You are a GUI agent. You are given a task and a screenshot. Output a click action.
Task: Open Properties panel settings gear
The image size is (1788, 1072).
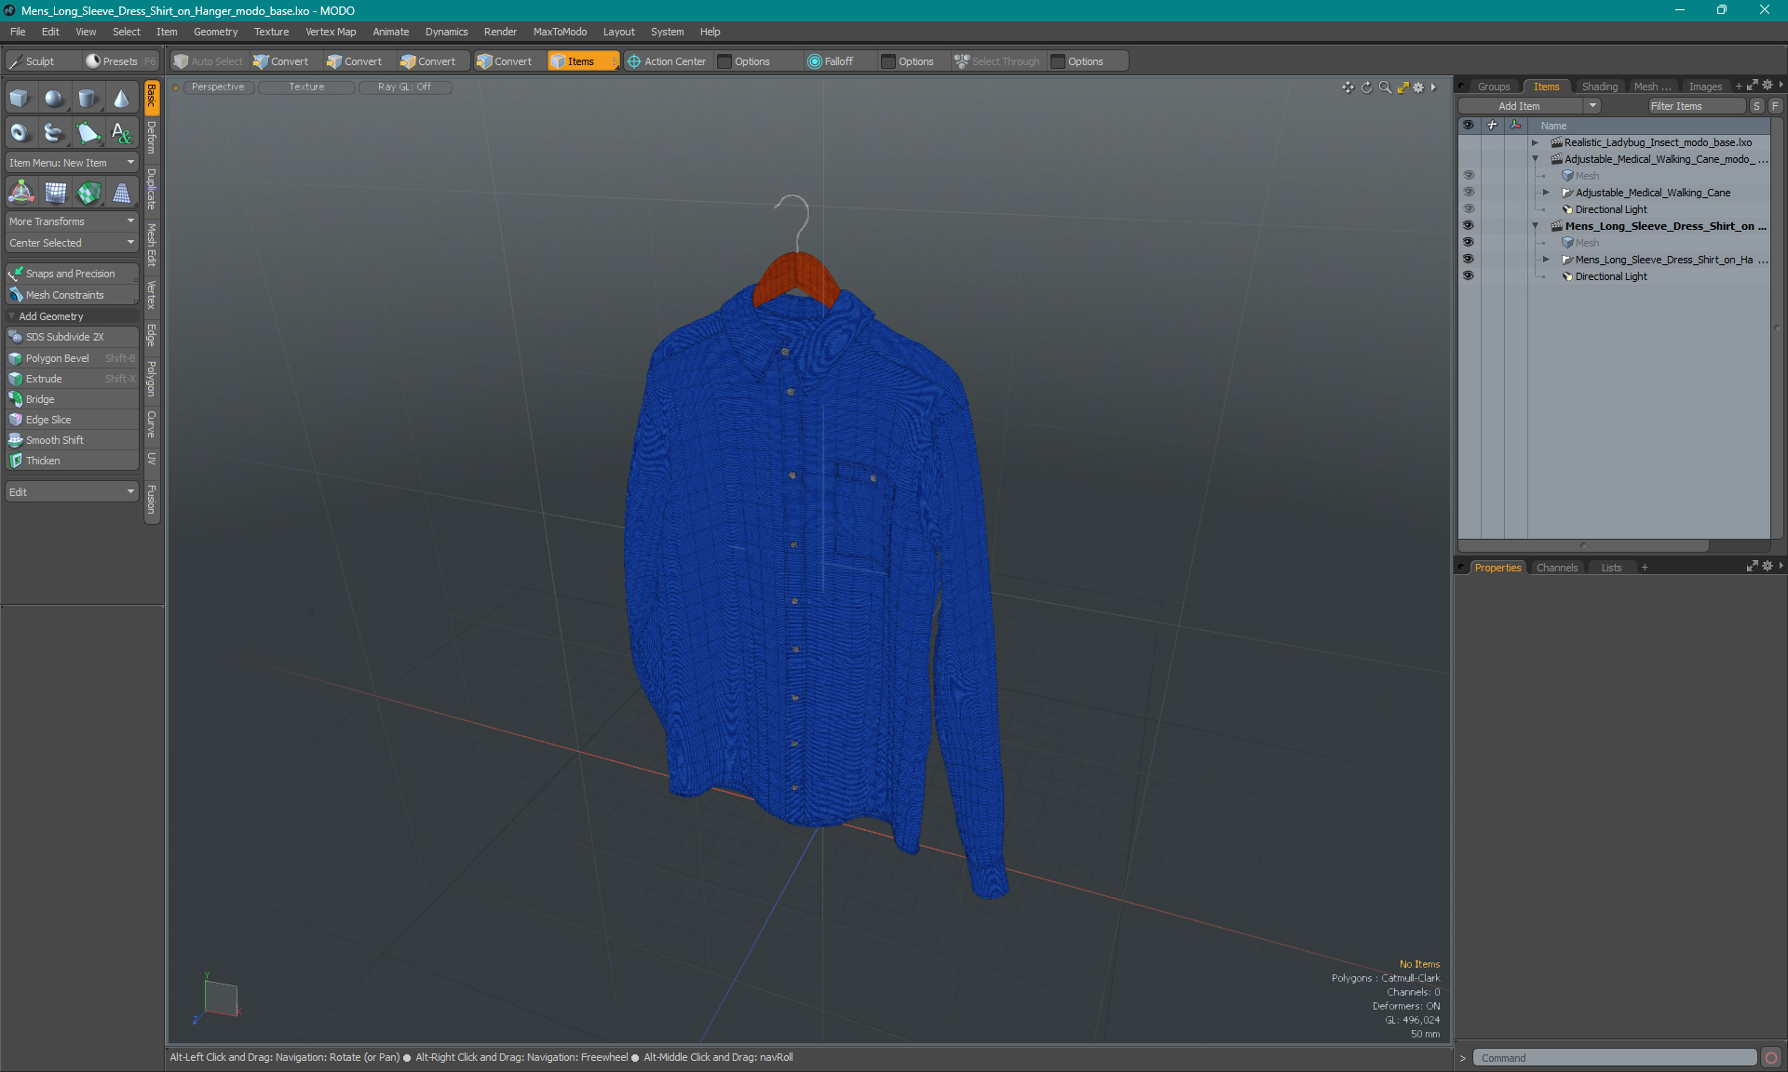point(1768,566)
